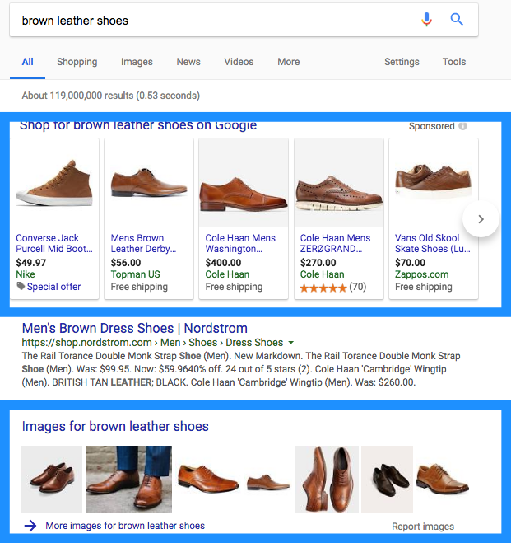Click the blue search magnifier icon
The image size is (511, 543).
tap(457, 20)
